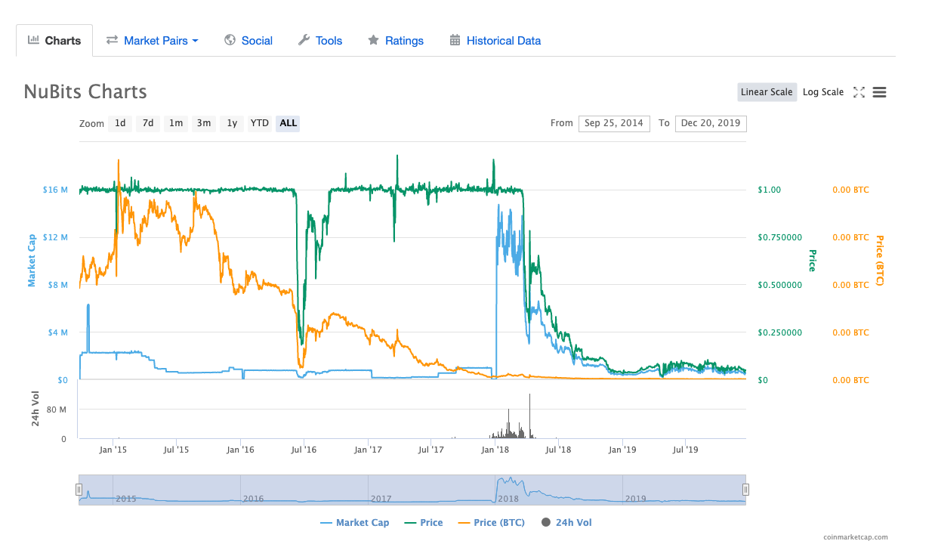Click the $16 M market cap axis label
This screenshot has height=541, width=935.
pyautogui.click(x=55, y=190)
